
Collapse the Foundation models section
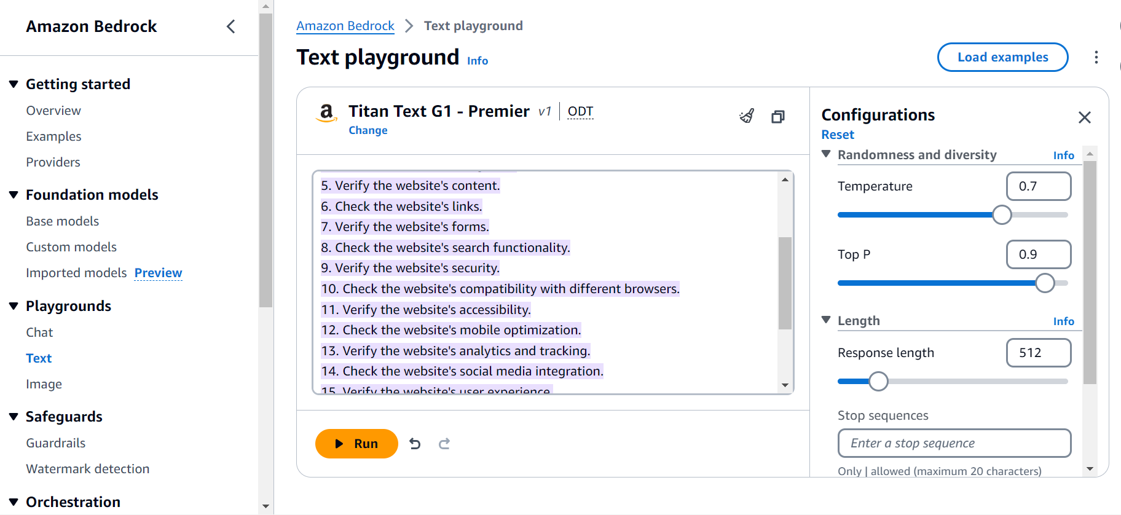14,195
